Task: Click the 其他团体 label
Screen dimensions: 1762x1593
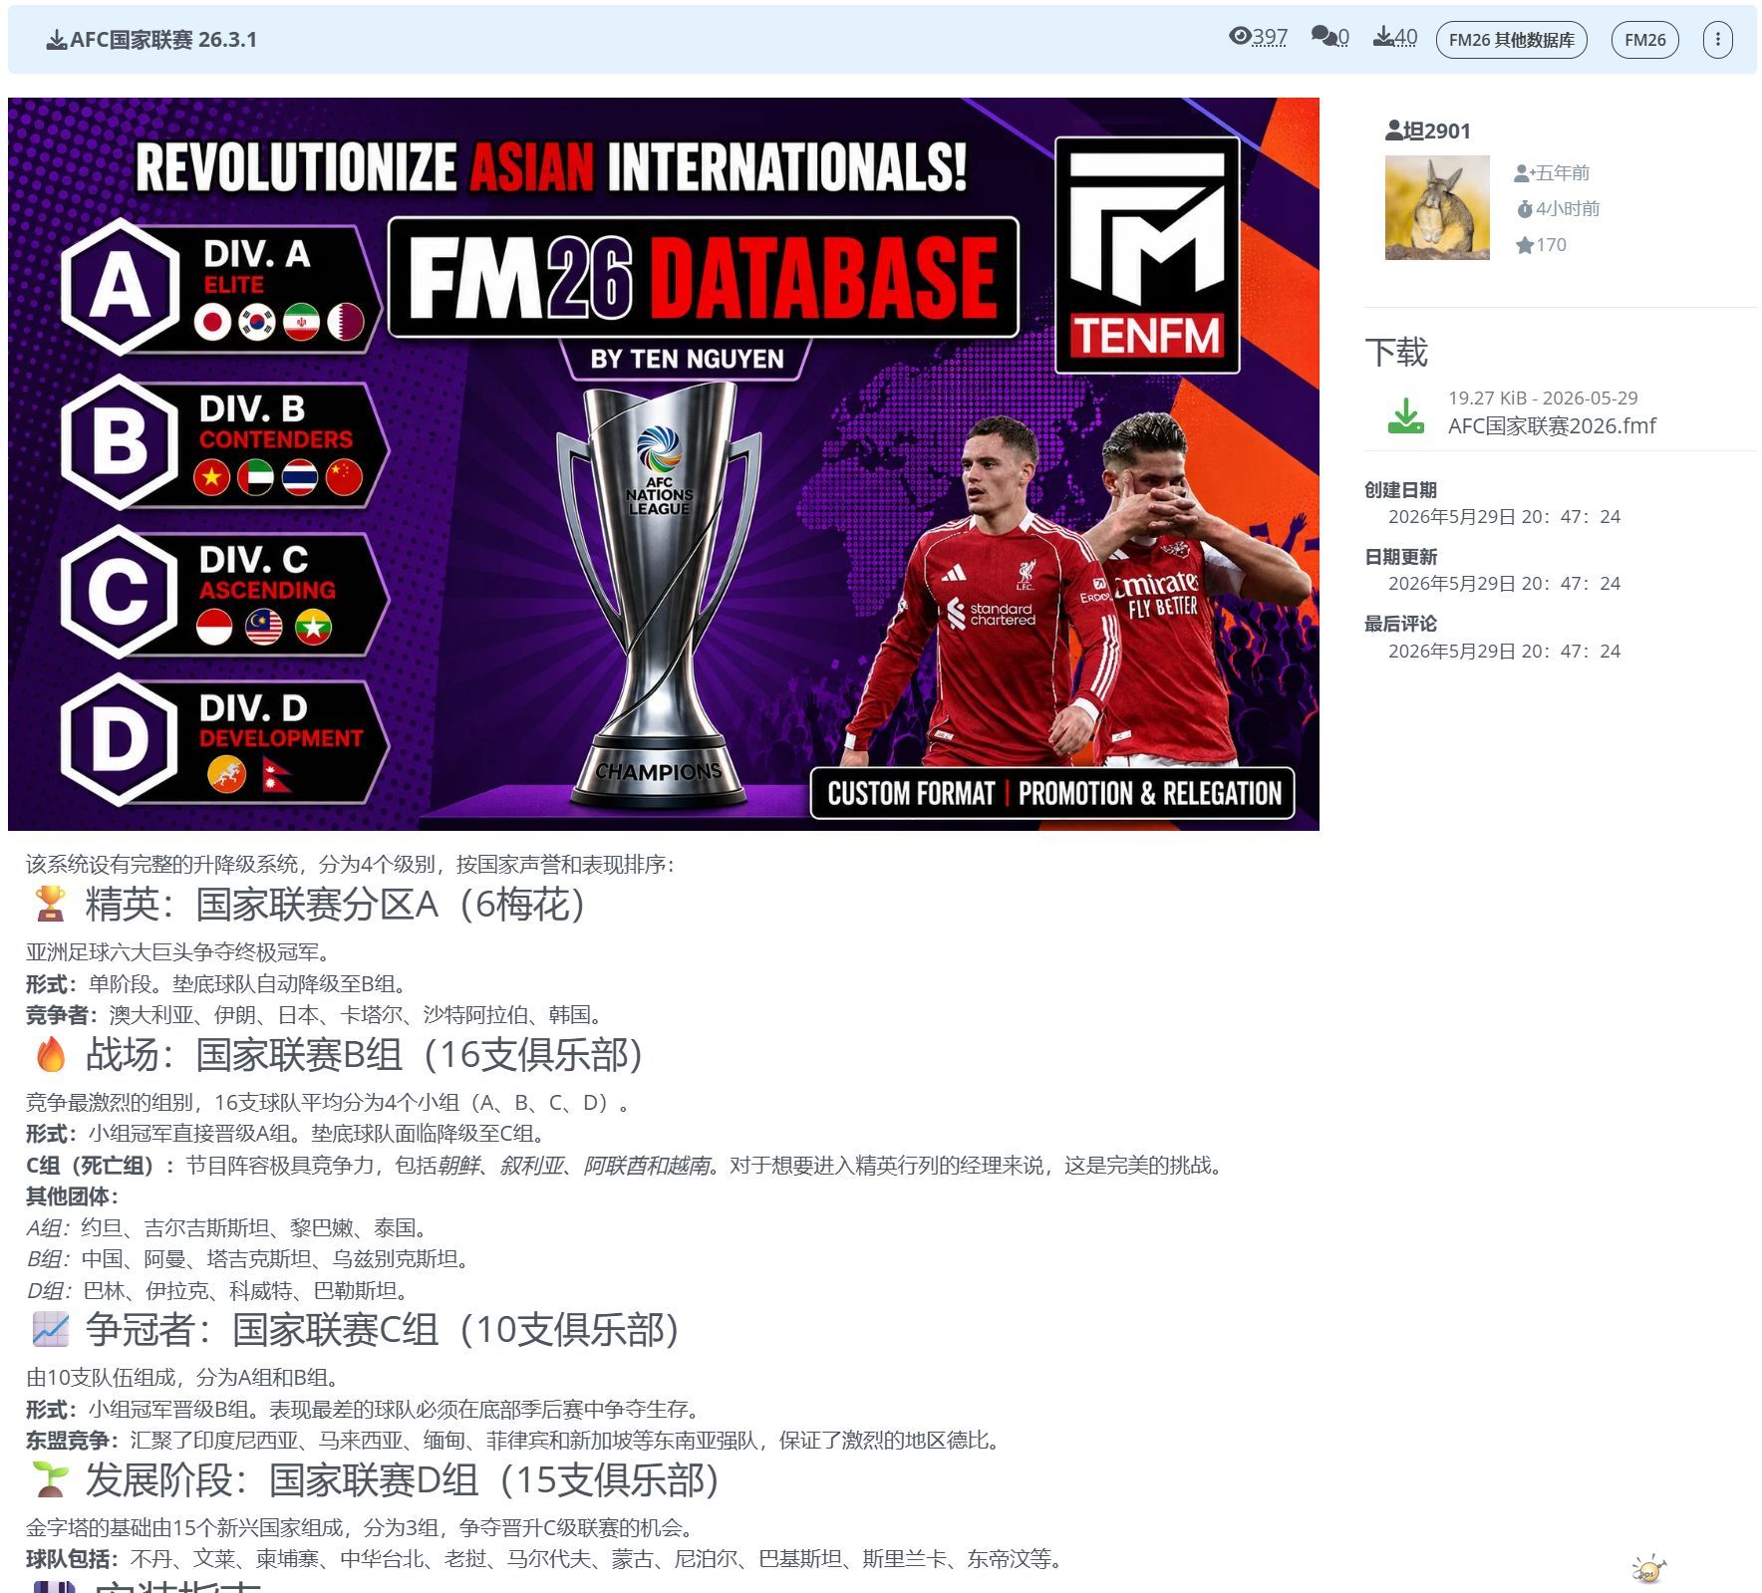Action: 73,1195
